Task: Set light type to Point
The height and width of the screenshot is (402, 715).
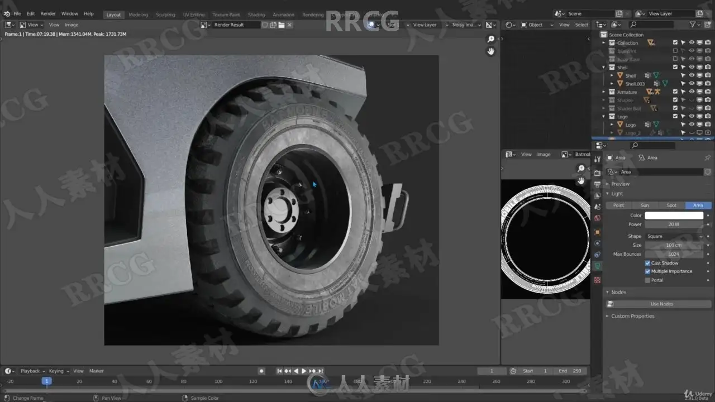Action: pos(619,205)
